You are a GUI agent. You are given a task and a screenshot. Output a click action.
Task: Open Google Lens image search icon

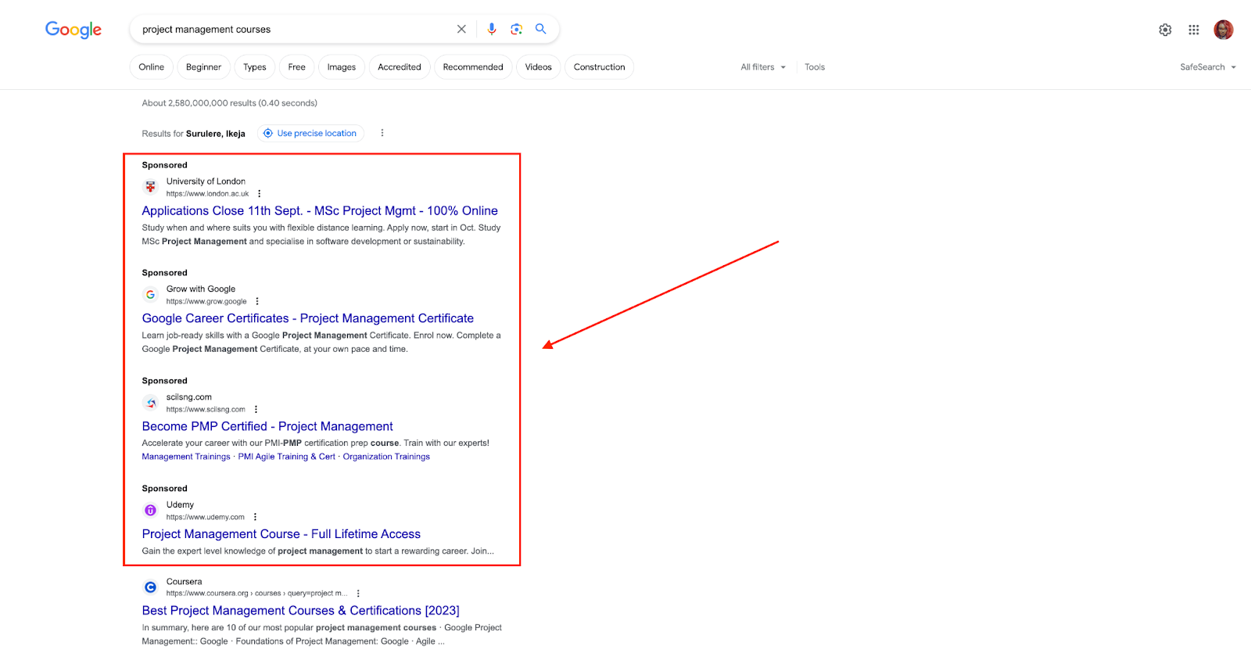coord(516,29)
